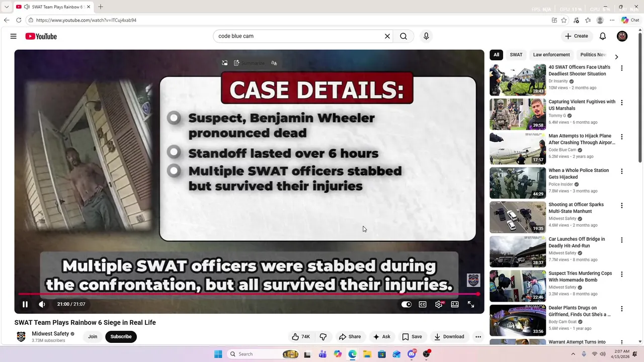Screen dimensions: 644x362
Task: Open options for Man Attempts to Hijack Plane
Action: 622,137
